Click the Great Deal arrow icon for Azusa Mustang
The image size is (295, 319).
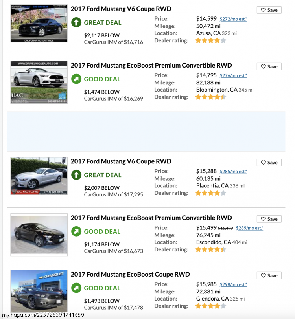click(x=76, y=22)
